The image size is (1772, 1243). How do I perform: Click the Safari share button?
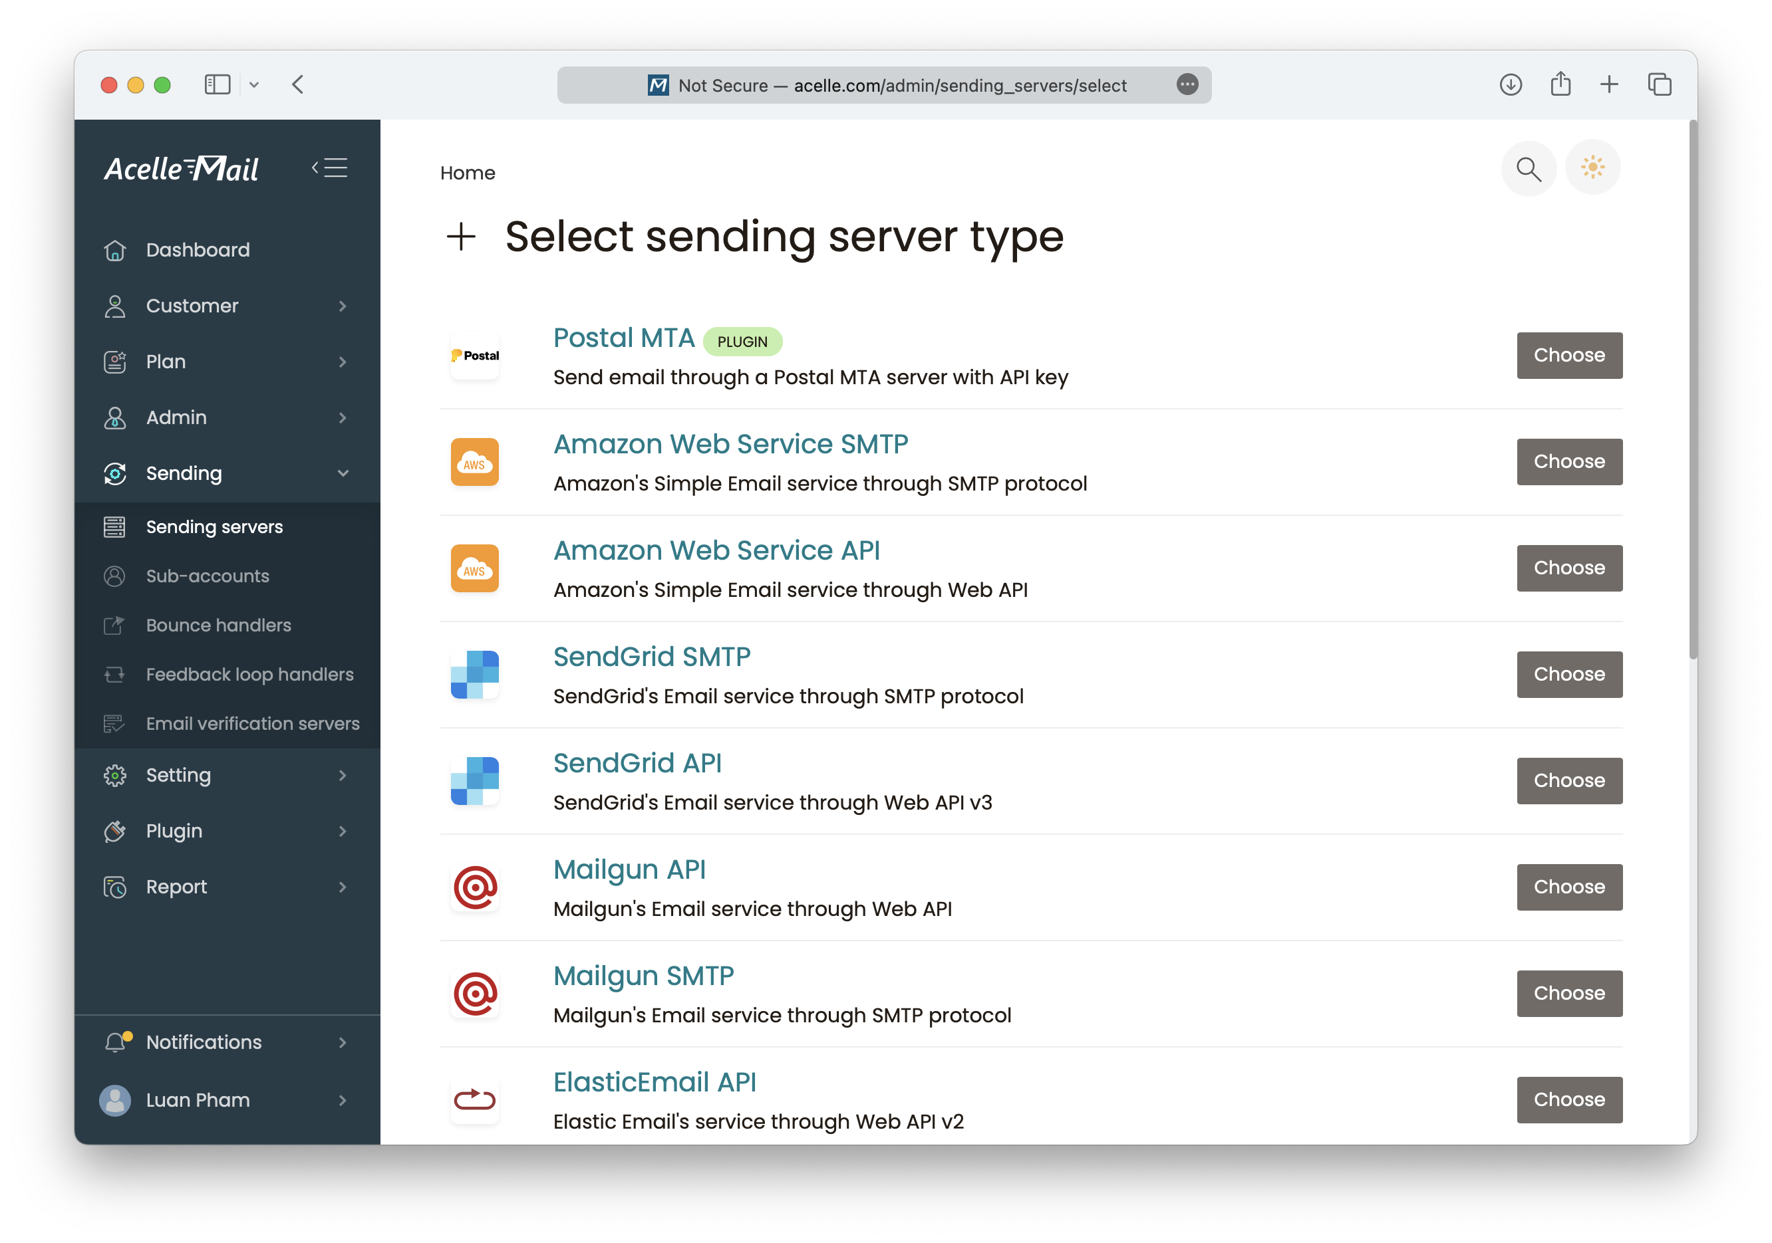(x=1560, y=83)
